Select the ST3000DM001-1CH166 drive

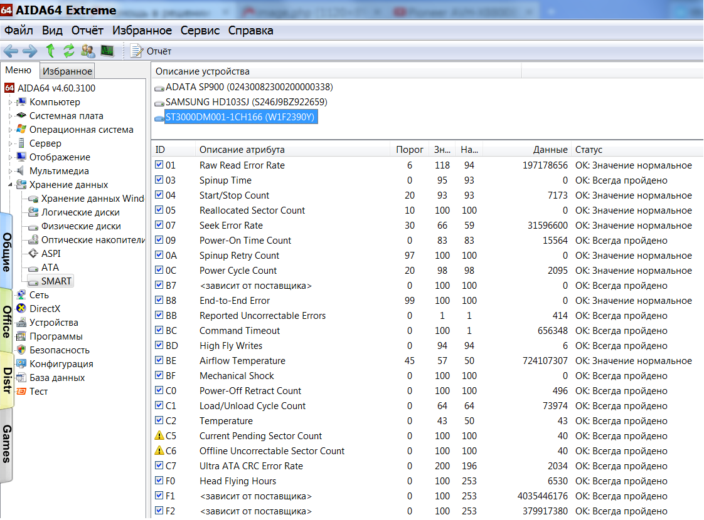pyautogui.click(x=240, y=117)
